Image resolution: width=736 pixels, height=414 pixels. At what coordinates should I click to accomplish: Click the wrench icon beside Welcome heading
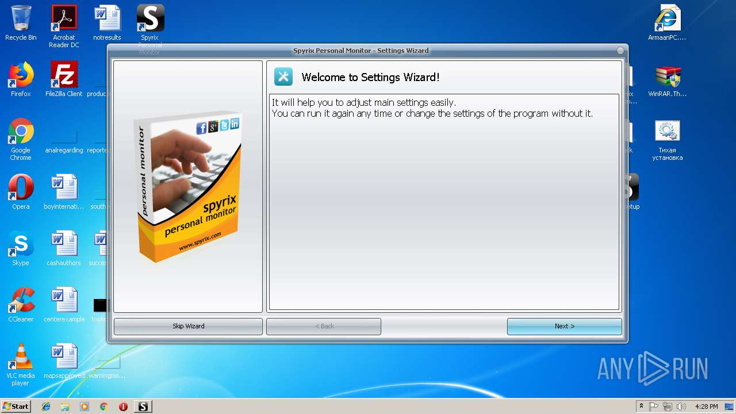[283, 76]
